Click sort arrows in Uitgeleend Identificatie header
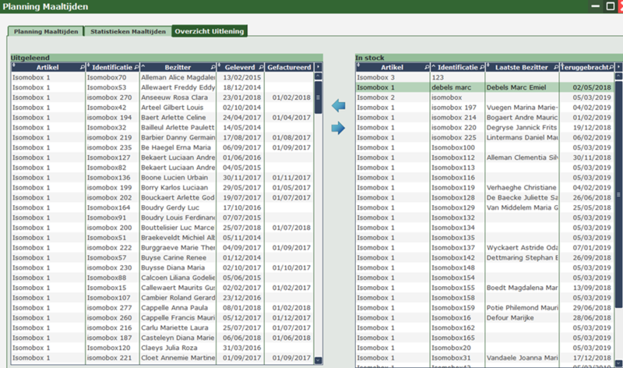This screenshot has height=368, width=623. (88, 68)
